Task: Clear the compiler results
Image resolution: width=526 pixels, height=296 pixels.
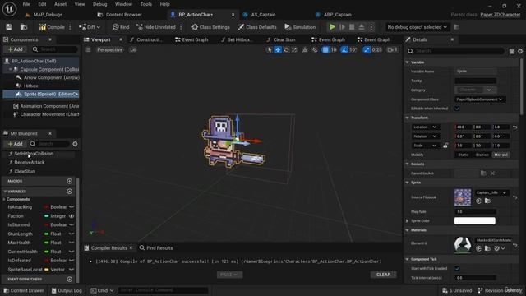Action: click(x=384, y=275)
